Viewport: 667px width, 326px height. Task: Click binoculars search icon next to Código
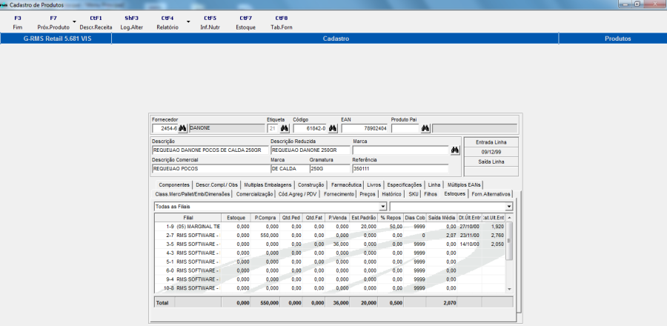333,128
